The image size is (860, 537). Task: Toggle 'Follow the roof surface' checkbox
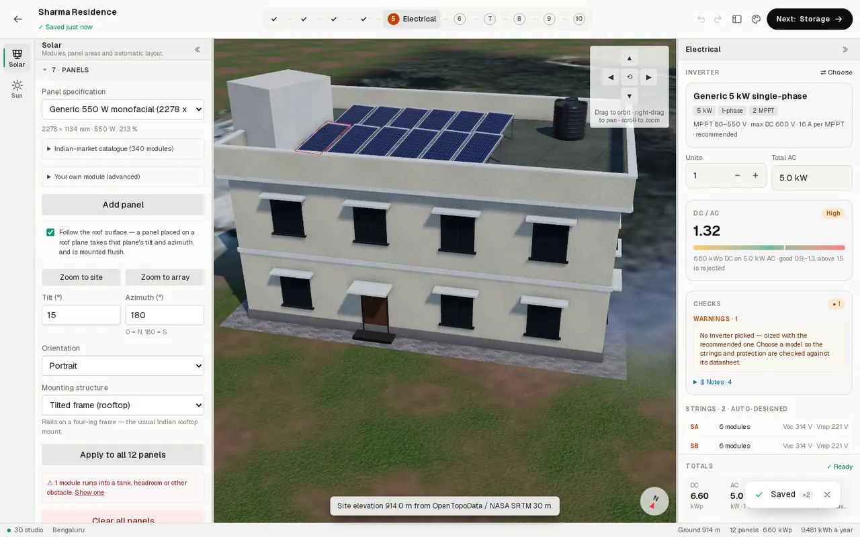point(50,232)
